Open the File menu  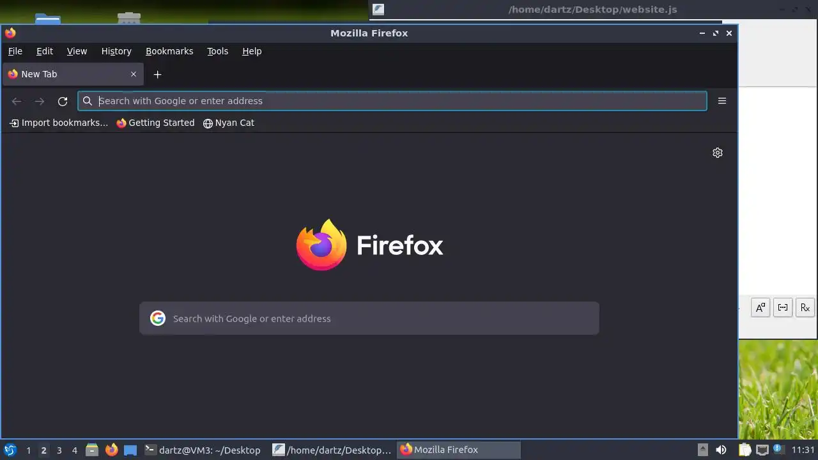[15, 51]
